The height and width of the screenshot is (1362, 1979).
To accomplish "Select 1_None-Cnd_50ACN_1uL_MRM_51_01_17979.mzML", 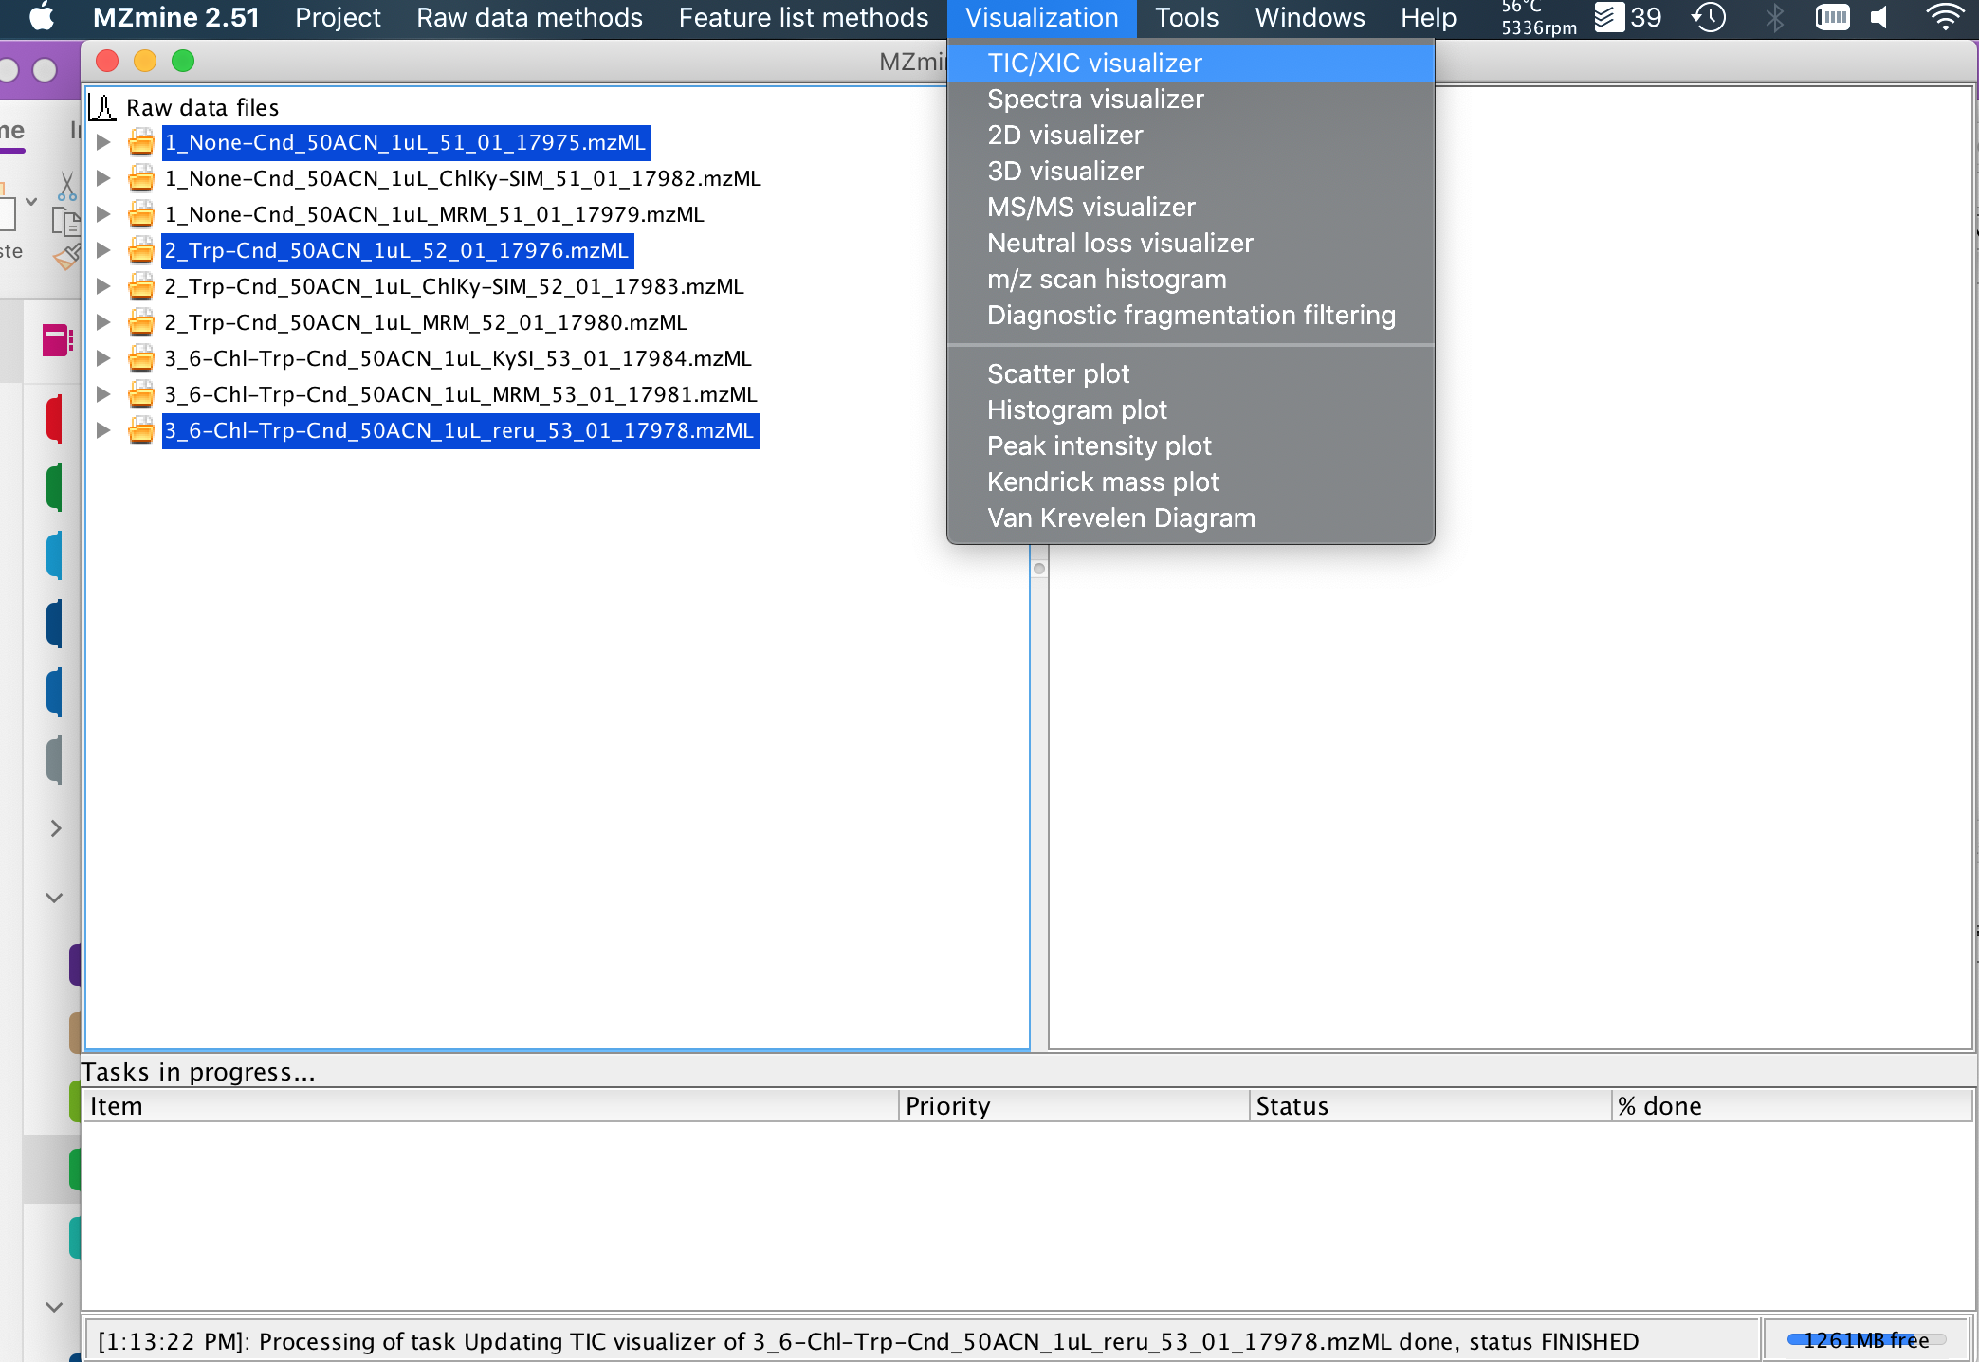I will coord(434,214).
